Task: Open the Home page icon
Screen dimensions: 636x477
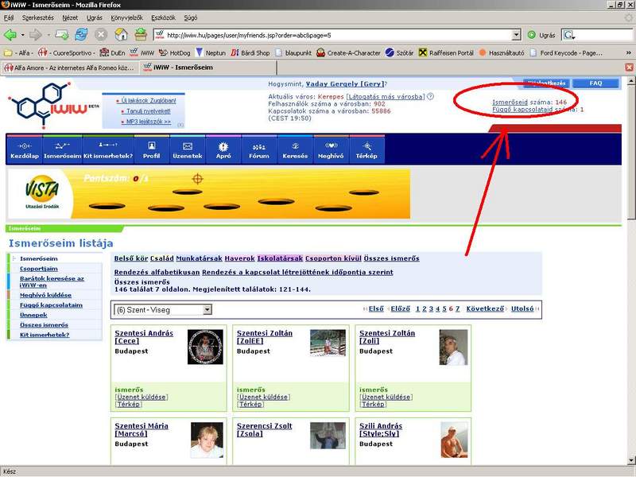Action: [x=121, y=35]
